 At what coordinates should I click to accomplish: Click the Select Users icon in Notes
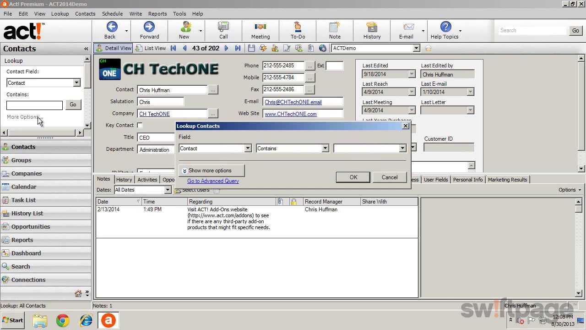click(x=178, y=190)
